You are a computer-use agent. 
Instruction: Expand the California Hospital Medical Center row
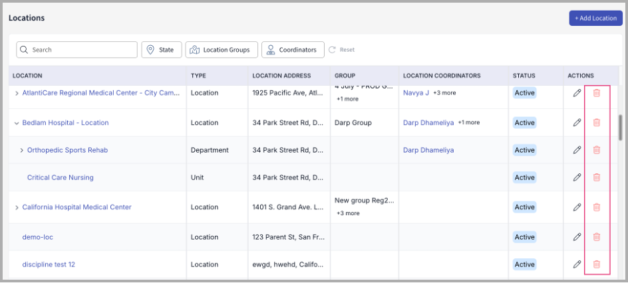coord(17,207)
